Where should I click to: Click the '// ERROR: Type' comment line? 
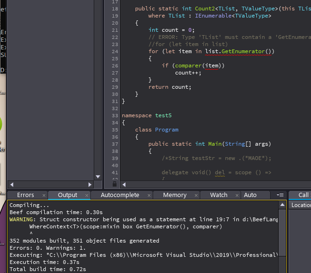[x=230, y=37]
